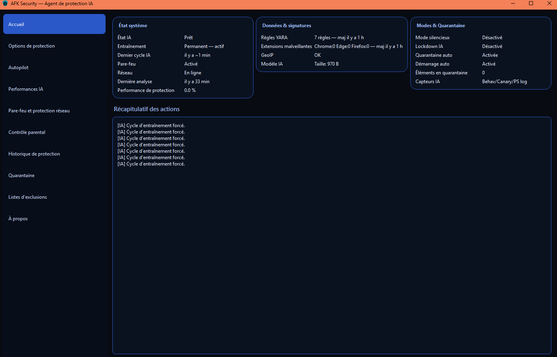Open the Accueil home page
557x357 pixels.
[x=54, y=24]
